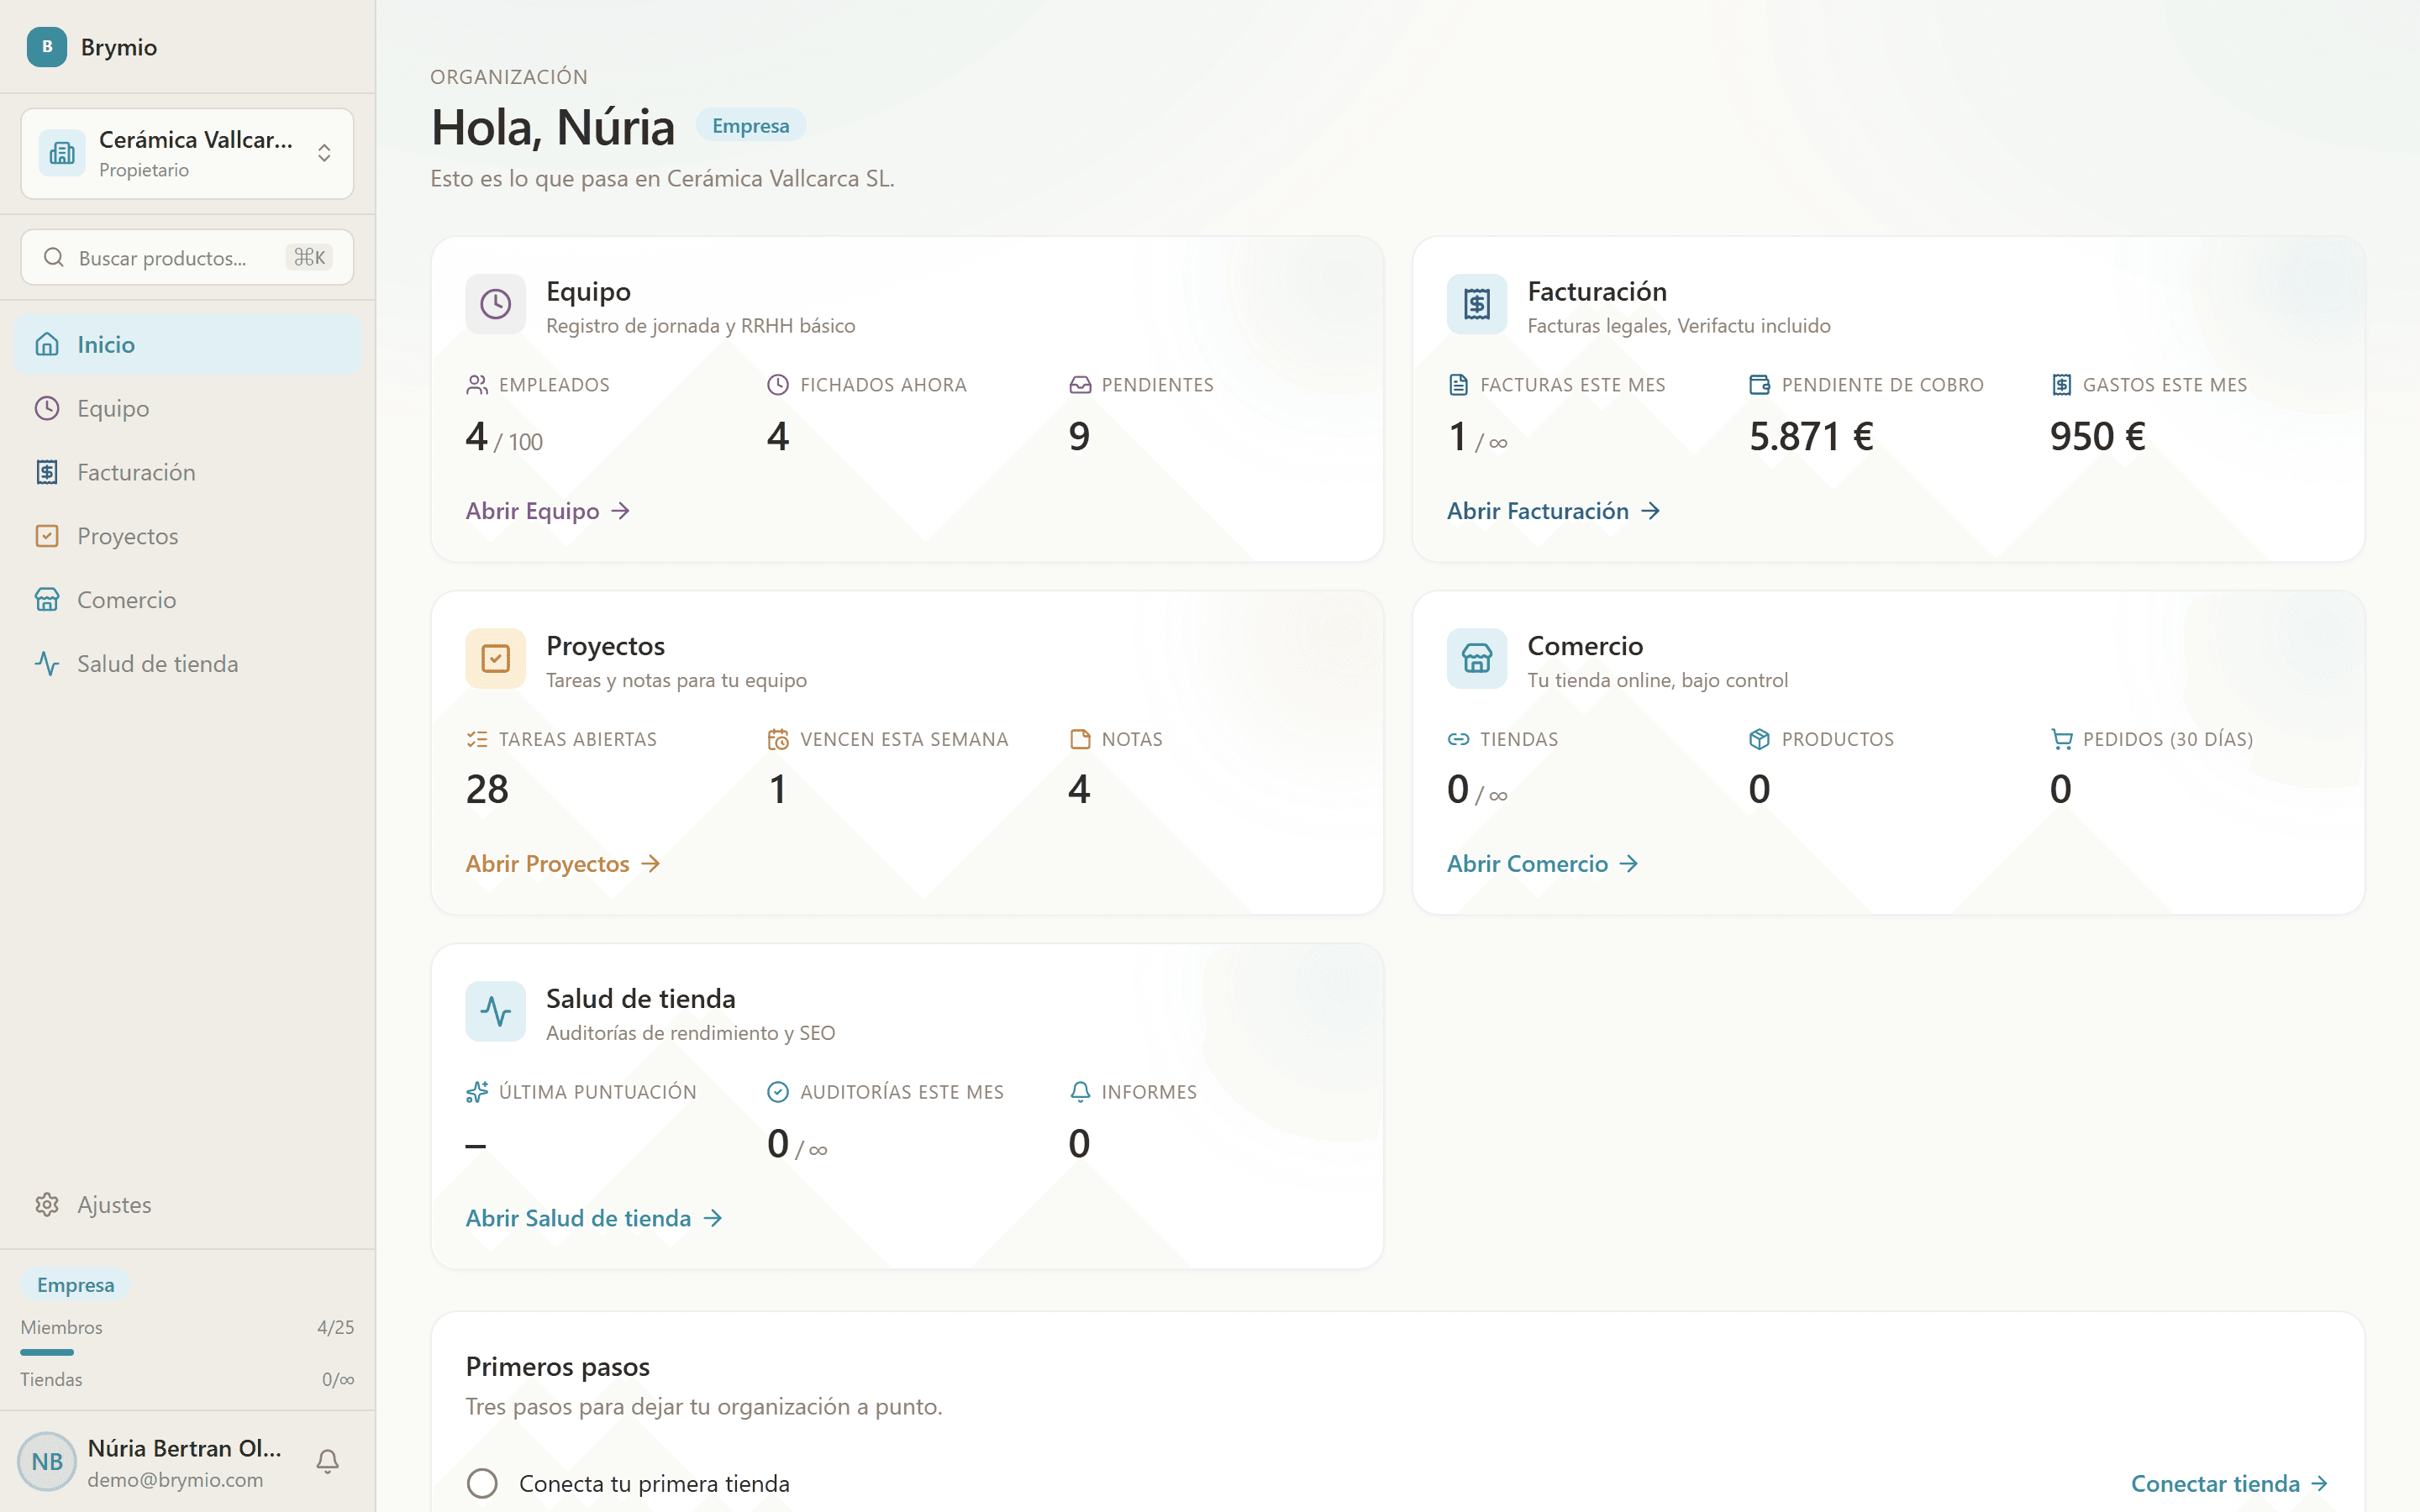Click the Brymio logo icon
This screenshot has height=1512, width=2420.
[46, 47]
